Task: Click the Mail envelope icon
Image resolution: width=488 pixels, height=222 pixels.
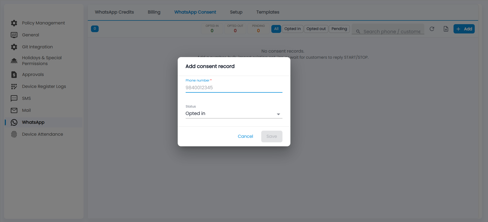Action: tap(14, 110)
